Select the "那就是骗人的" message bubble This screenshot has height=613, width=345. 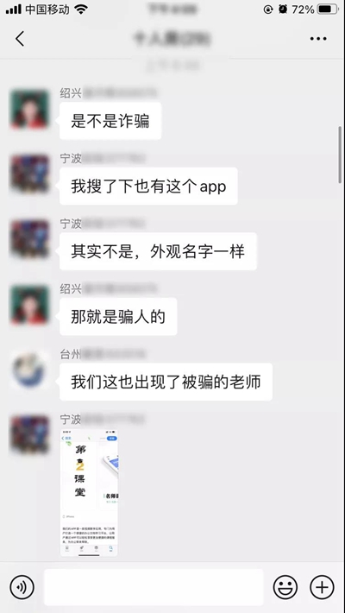pos(118,317)
